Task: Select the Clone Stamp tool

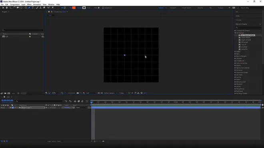Action: [x=40, y=8]
